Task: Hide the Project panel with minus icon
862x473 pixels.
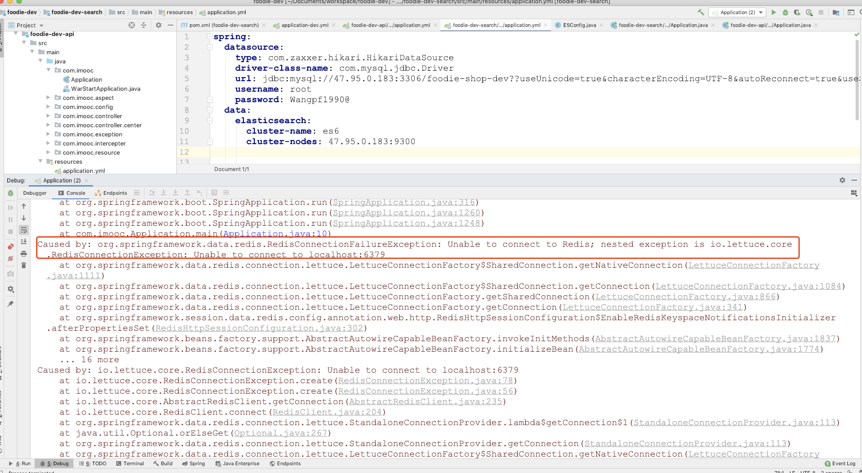Action: 170,25
